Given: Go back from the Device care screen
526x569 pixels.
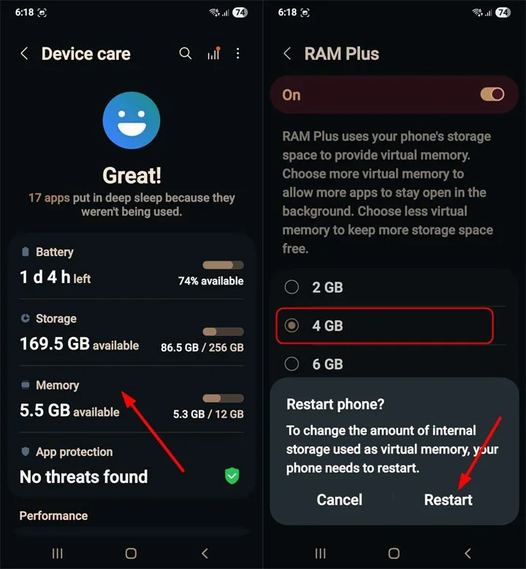Looking at the screenshot, I should click(x=24, y=53).
